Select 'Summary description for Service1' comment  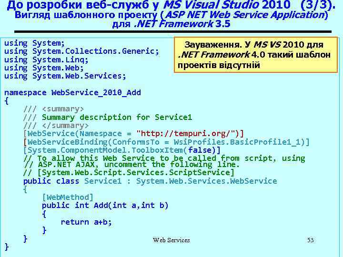click(x=117, y=118)
